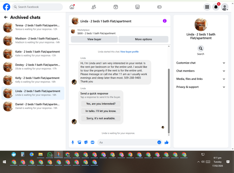Open the Gaming icon in top bar

(x=159, y=7)
